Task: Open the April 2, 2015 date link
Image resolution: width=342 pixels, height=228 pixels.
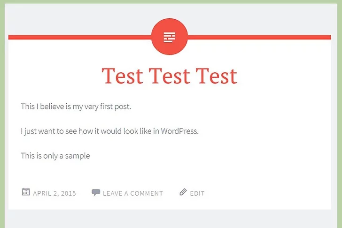Action: click(54, 193)
